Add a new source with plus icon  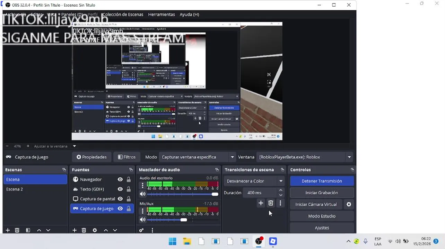pyautogui.click(x=75, y=230)
